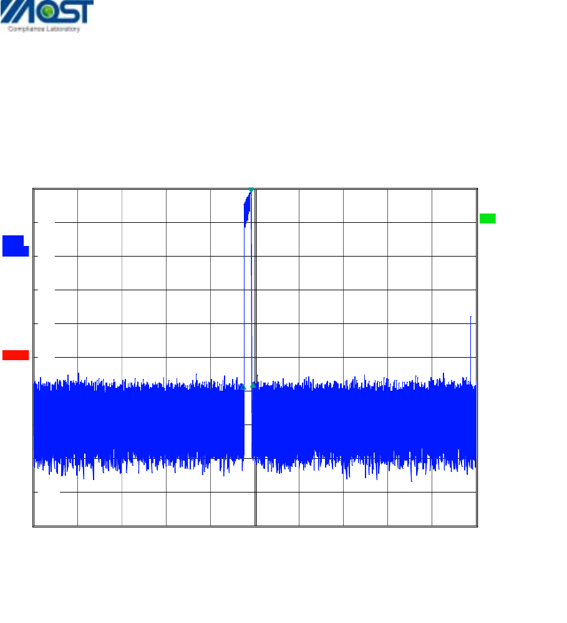
Task: Select the green label block right of plot
Action: click(x=488, y=218)
